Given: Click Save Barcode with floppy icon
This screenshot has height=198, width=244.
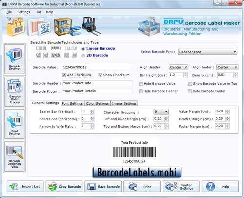Looking at the screenshot, I should pyautogui.click(x=103, y=186).
